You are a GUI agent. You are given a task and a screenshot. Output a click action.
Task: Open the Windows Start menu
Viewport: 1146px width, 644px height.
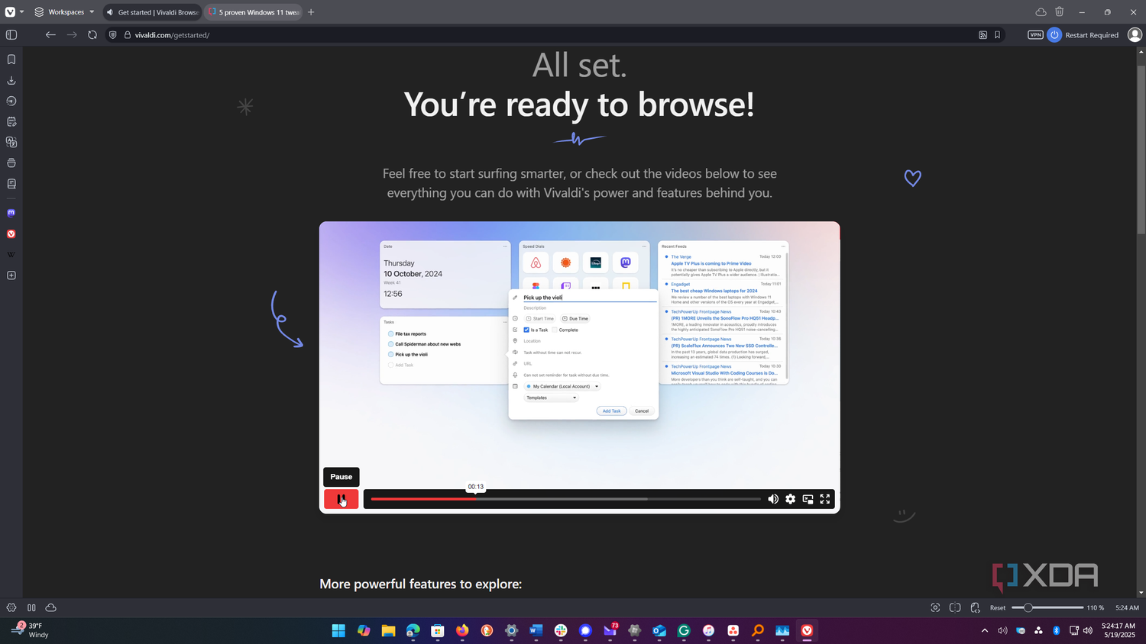(x=338, y=630)
